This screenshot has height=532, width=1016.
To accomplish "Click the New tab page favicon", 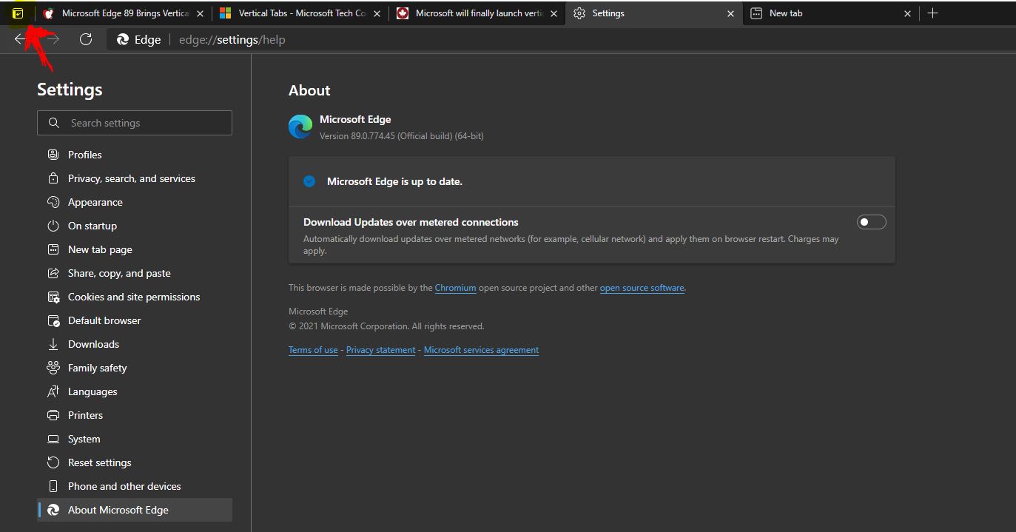I will (756, 13).
